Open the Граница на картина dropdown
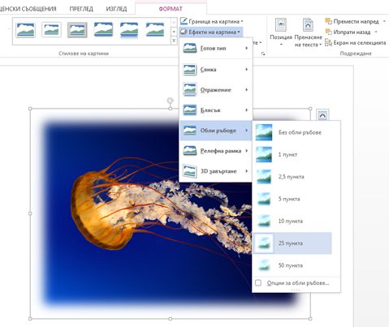Viewport: 389px width, 327px height. click(212, 21)
